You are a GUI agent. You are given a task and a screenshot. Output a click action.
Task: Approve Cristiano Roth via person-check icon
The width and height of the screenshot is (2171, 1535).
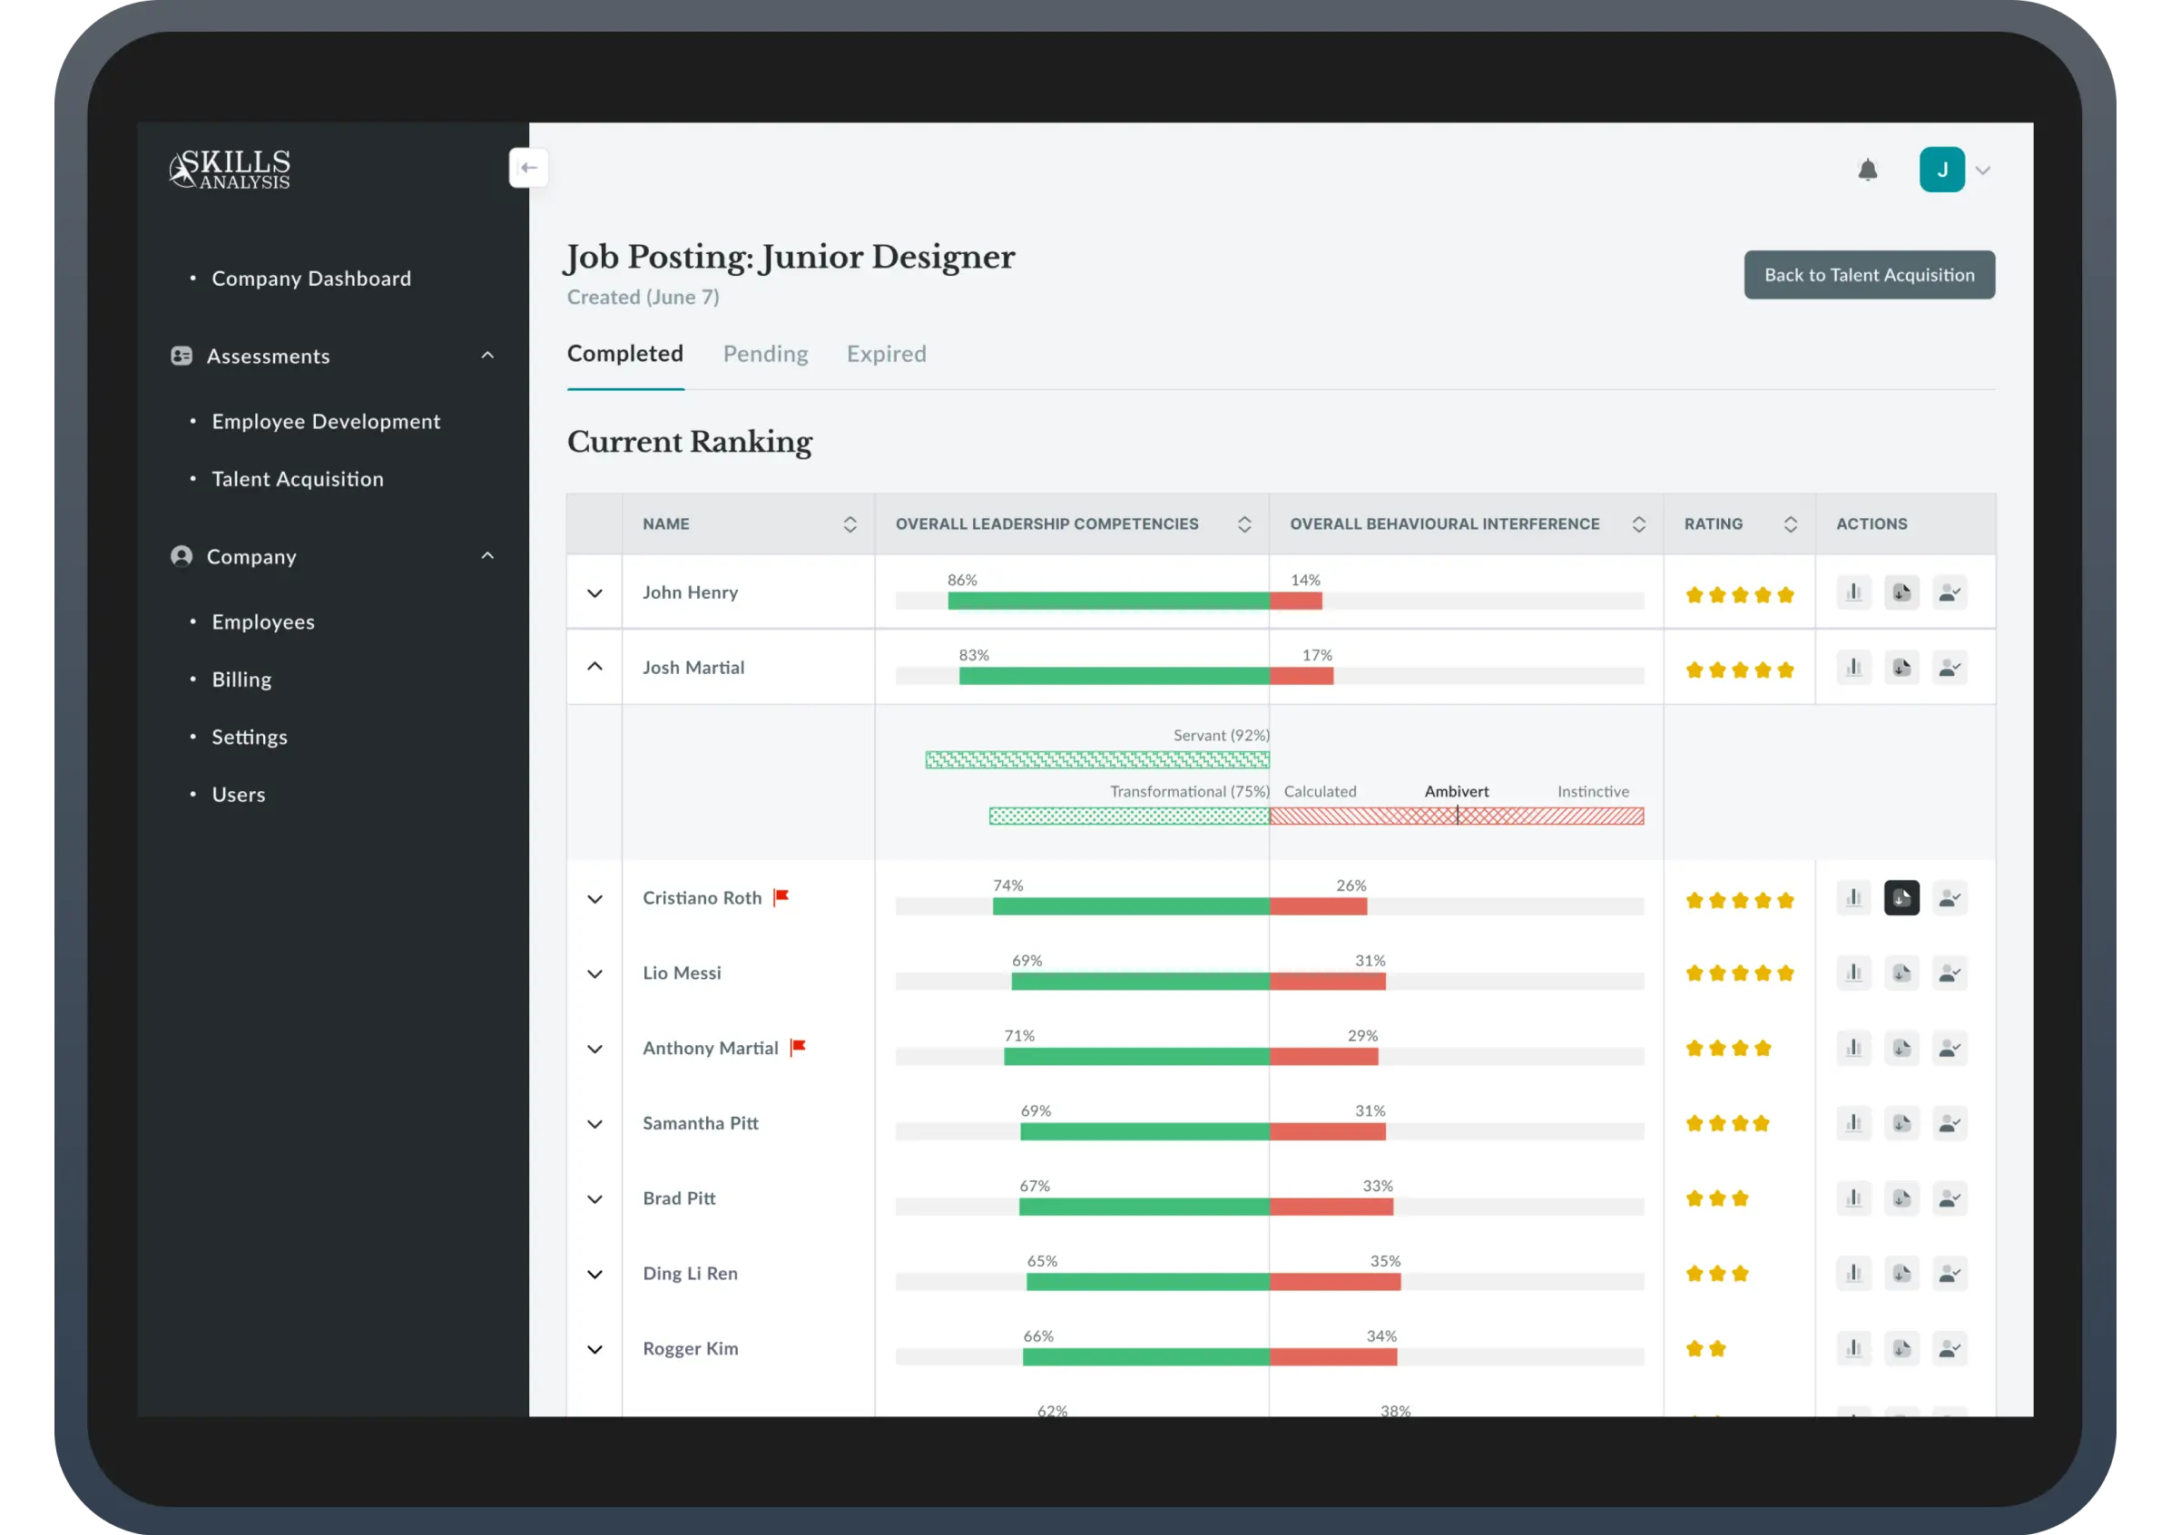(x=1950, y=898)
